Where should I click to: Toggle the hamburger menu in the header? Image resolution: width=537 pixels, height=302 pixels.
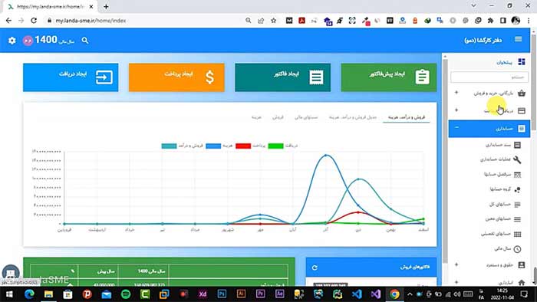(518, 39)
